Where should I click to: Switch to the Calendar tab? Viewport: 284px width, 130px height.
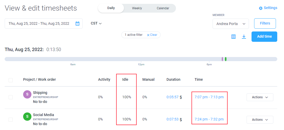tap(163, 8)
